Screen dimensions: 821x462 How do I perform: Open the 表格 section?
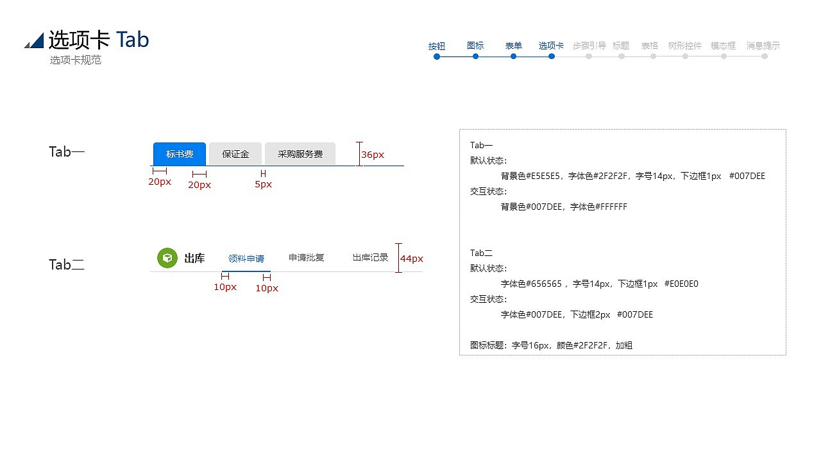(649, 46)
